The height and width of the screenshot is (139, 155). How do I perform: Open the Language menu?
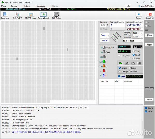point(41,6)
